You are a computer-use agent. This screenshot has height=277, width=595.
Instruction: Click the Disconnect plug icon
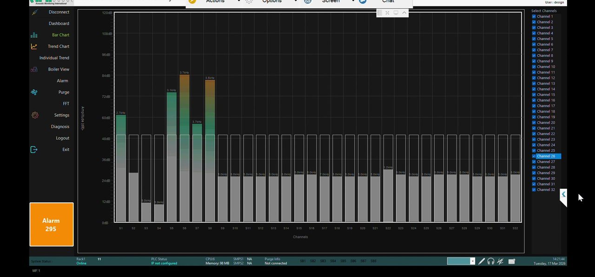pos(34,12)
